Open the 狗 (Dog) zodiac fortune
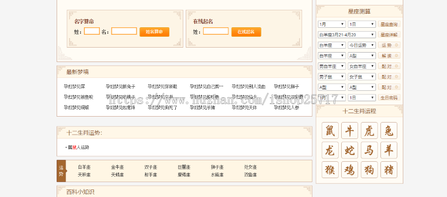447x197 pixels. point(369,170)
